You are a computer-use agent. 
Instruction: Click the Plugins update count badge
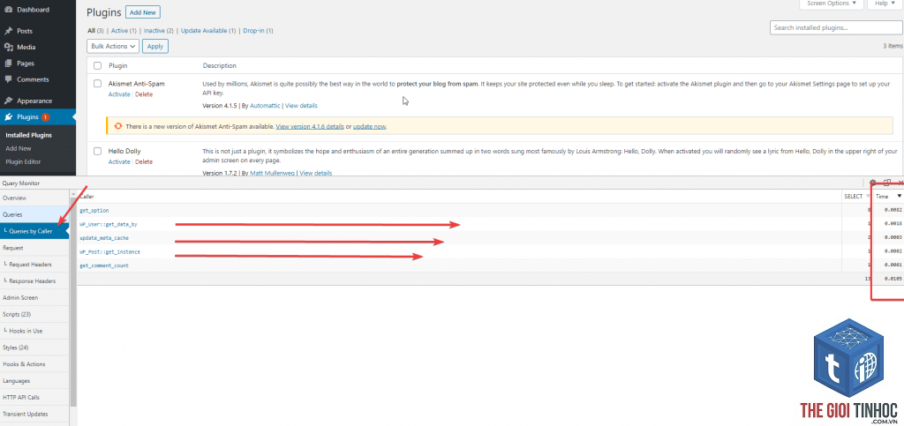pos(46,117)
